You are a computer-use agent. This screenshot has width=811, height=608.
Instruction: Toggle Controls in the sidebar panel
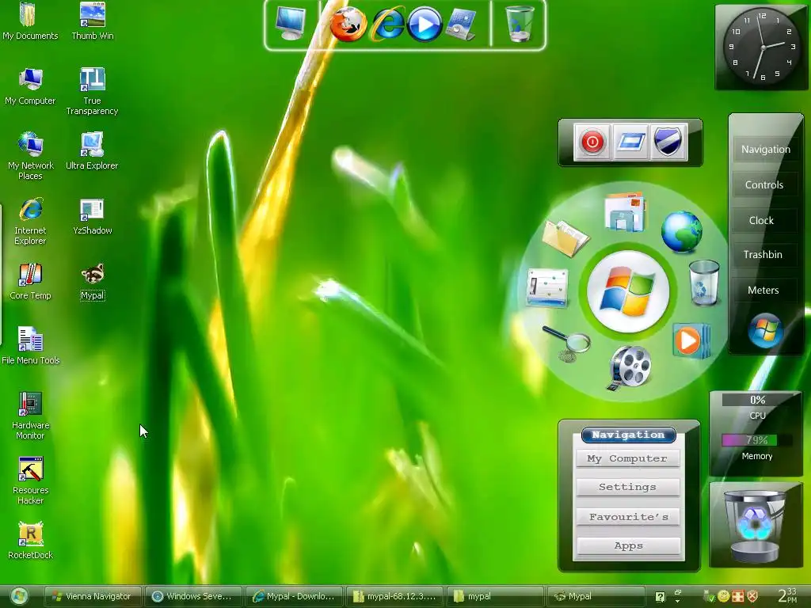click(764, 185)
